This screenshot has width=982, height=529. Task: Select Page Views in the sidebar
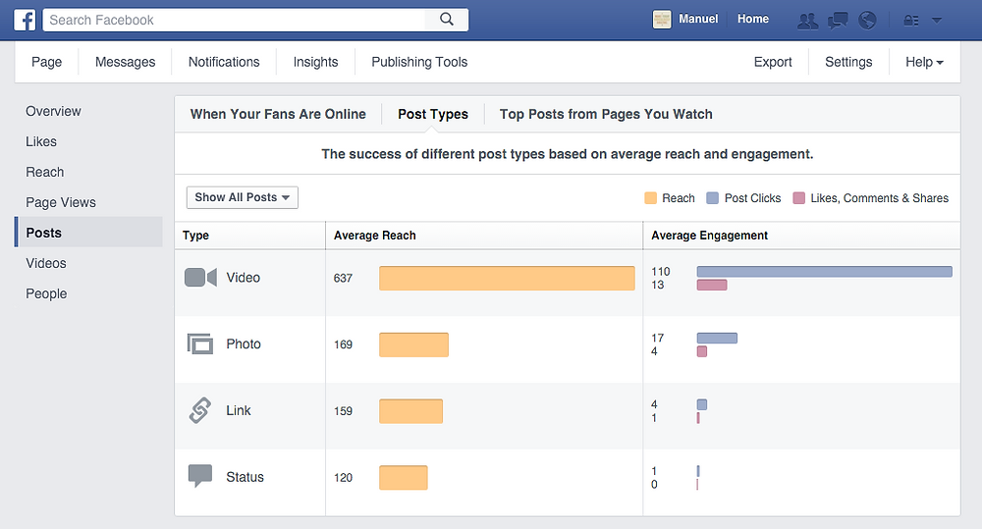[61, 202]
